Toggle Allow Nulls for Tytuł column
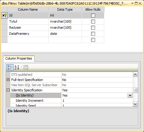Viewport: 144px width, 132px height. tap(93, 22)
